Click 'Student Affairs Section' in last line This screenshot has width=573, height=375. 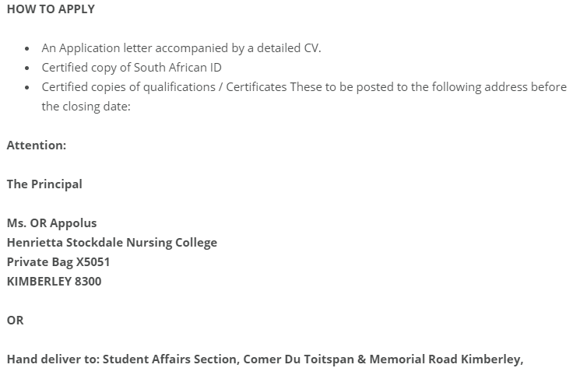[x=171, y=359]
